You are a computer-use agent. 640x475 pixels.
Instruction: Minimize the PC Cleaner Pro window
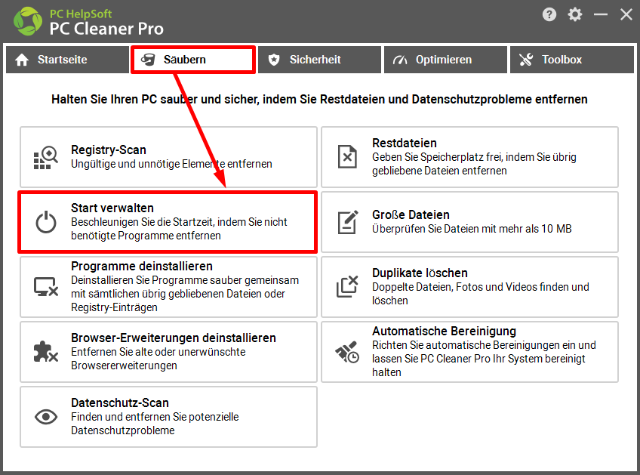[601, 14]
